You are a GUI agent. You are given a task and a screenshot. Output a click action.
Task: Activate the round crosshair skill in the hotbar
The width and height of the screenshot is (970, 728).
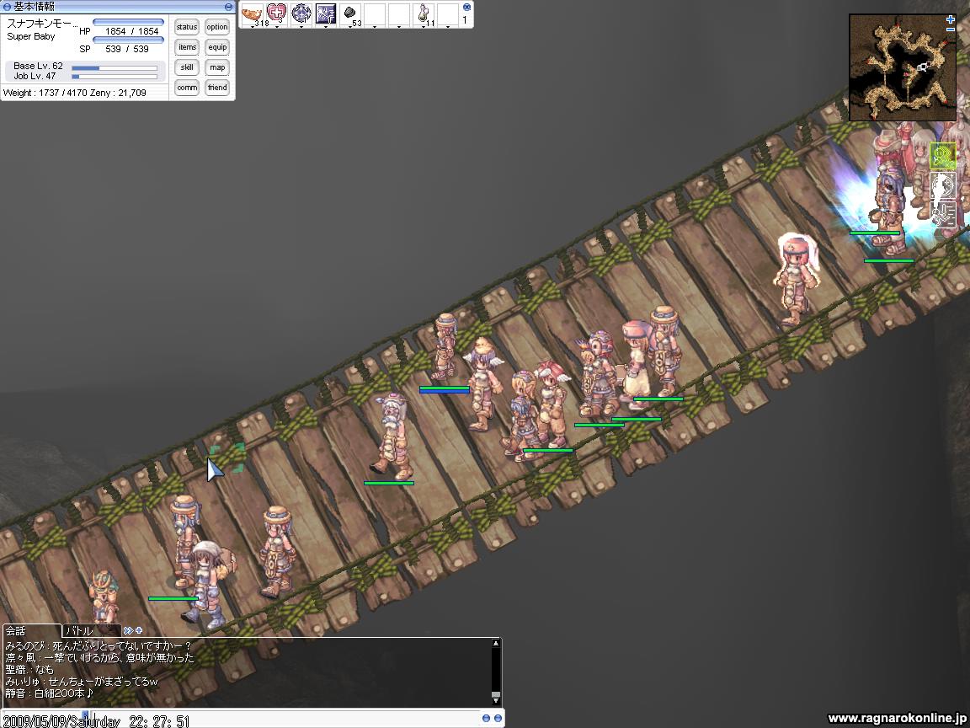pos(301,13)
